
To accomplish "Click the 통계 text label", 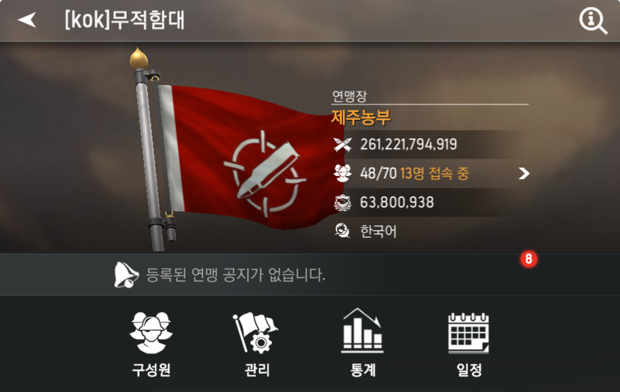I will (363, 369).
